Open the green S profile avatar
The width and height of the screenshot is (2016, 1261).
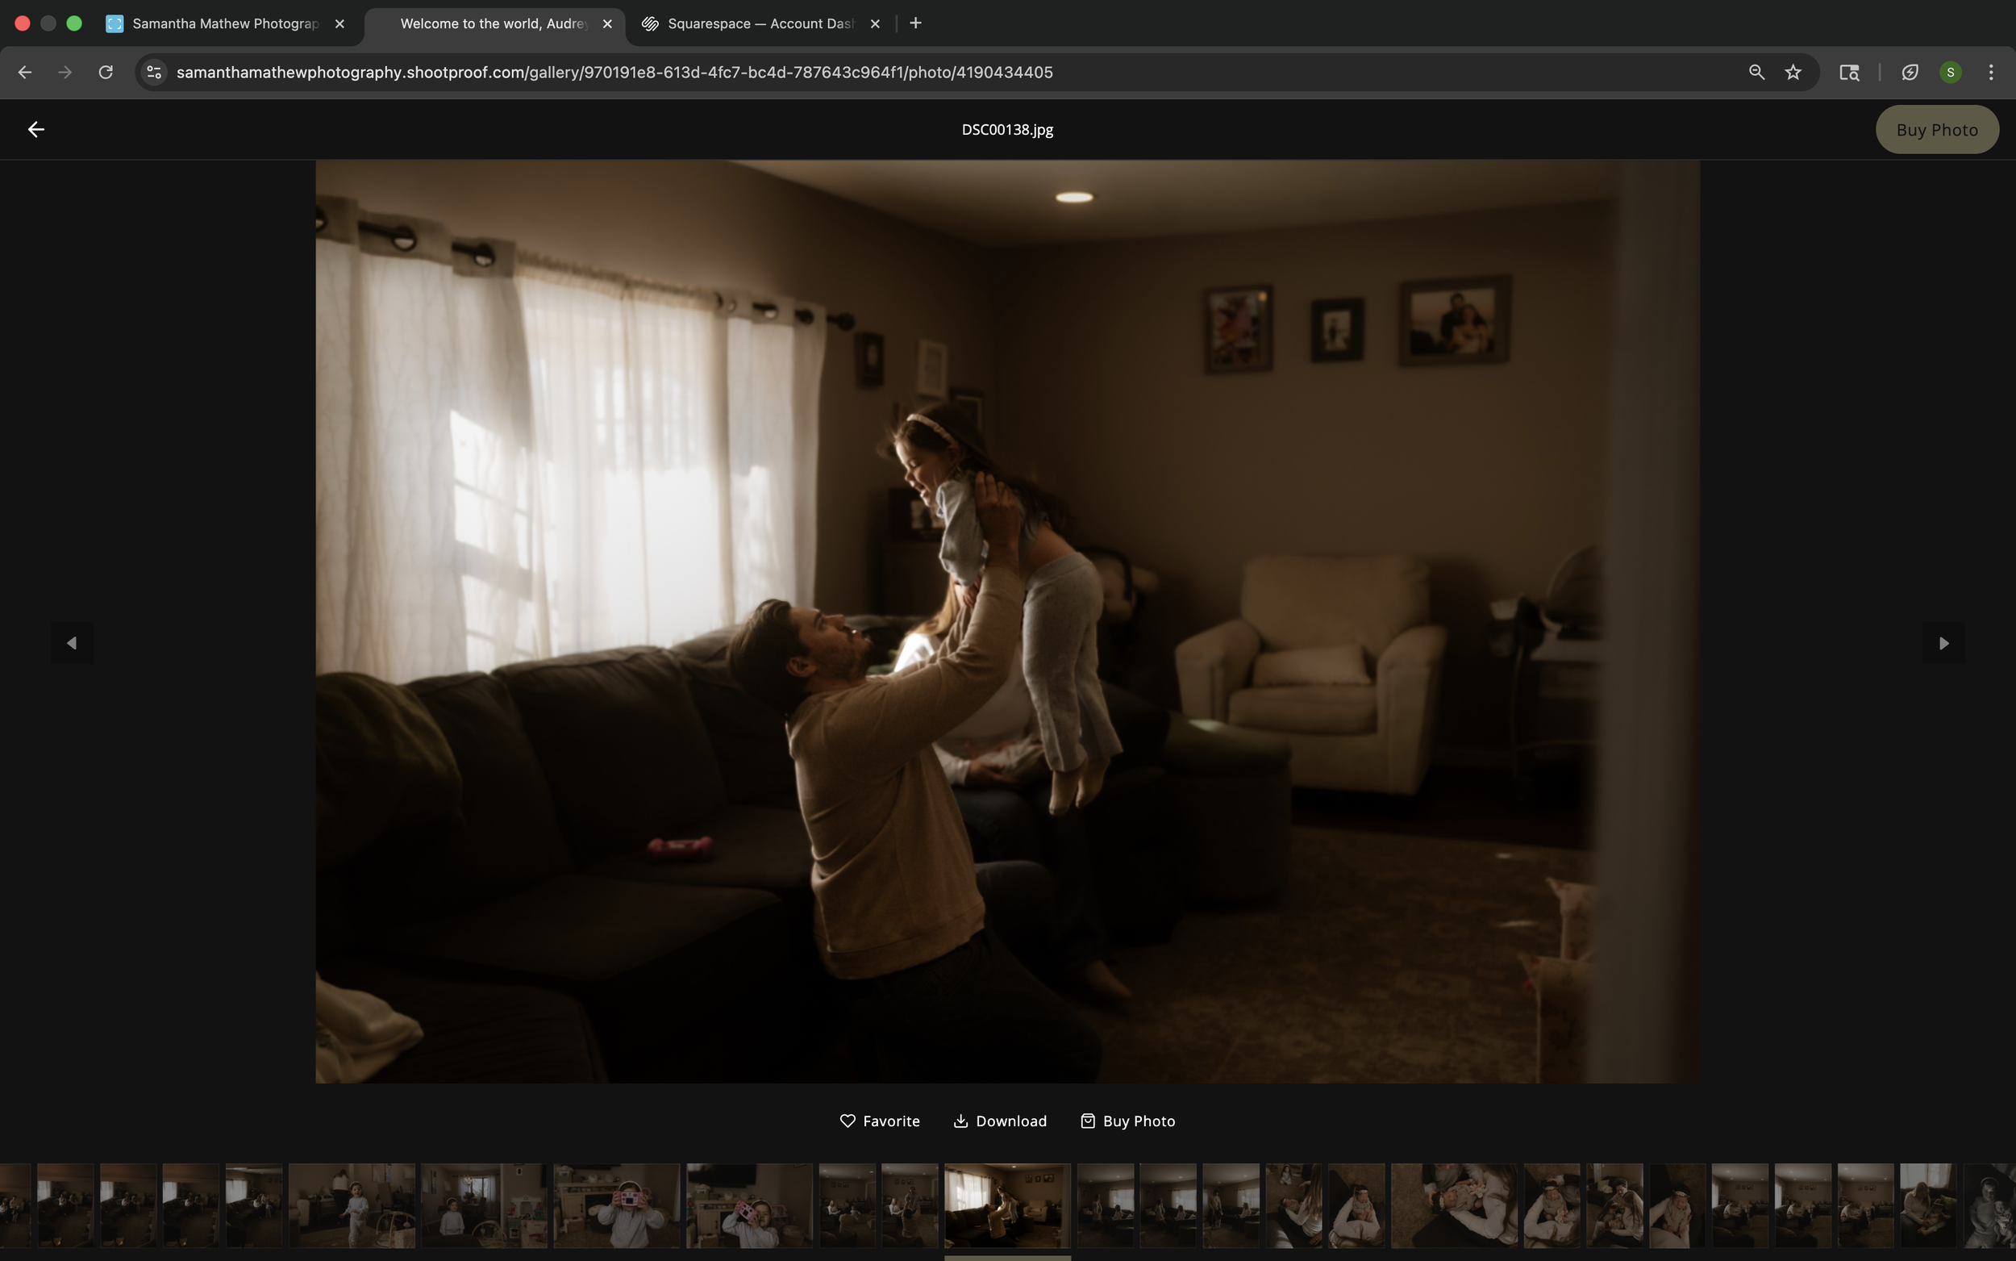pyautogui.click(x=1950, y=73)
